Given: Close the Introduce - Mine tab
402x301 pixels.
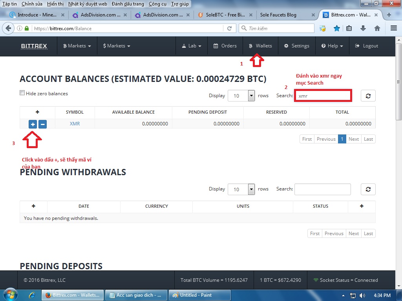Looking at the screenshot, I should 62,15.
